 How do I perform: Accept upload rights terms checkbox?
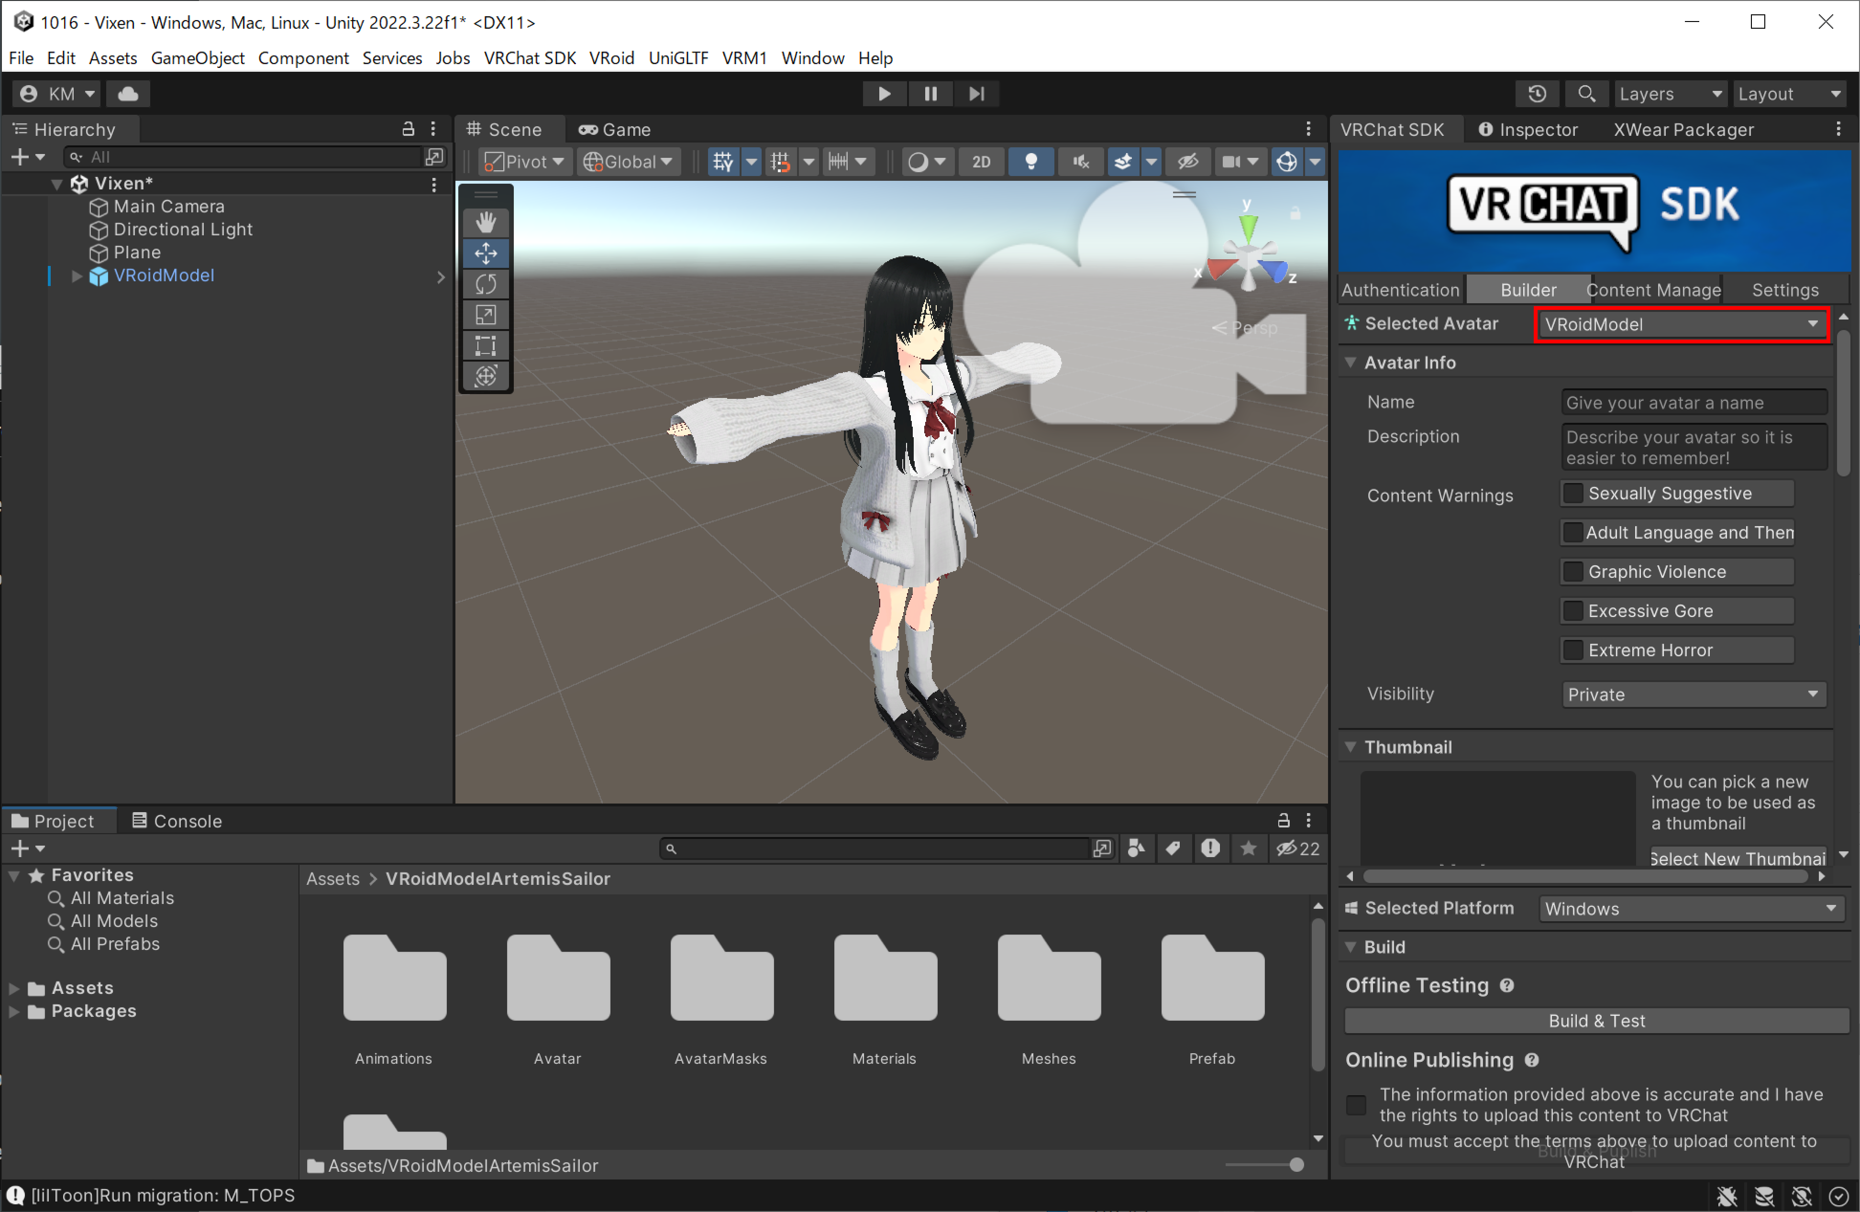[1357, 1105]
